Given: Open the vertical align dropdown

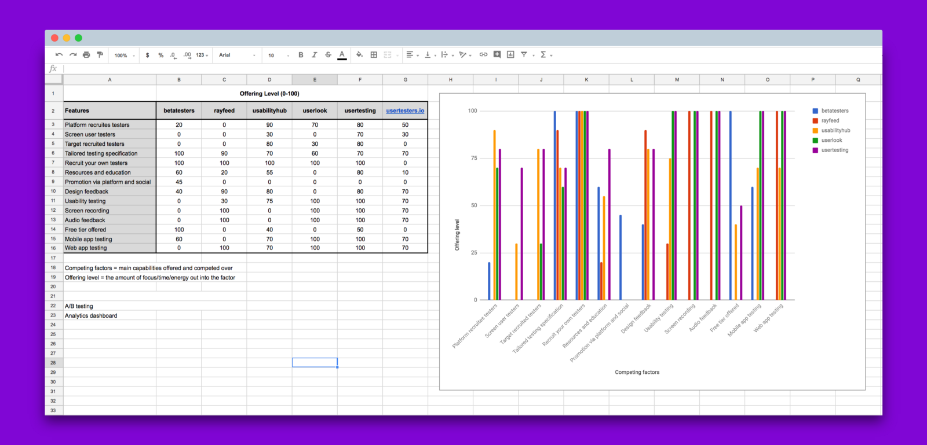Looking at the screenshot, I should pos(430,55).
